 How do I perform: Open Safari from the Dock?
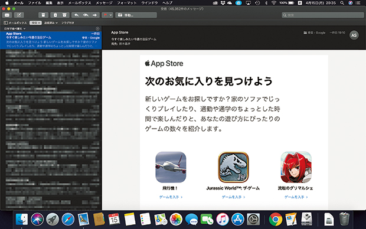coord(68,220)
